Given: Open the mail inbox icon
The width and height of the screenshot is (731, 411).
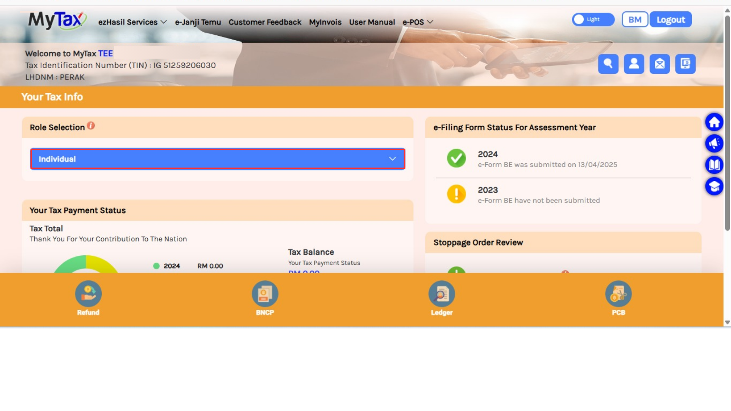Looking at the screenshot, I should (x=659, y=64).
